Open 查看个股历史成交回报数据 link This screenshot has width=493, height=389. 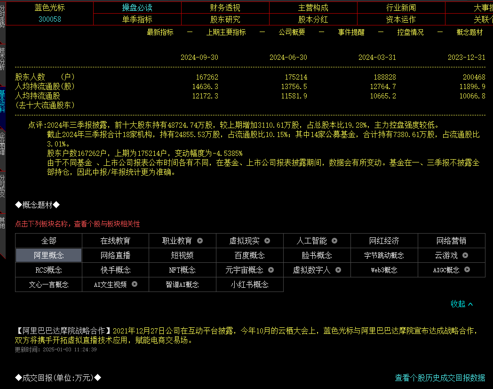(440, 378)
